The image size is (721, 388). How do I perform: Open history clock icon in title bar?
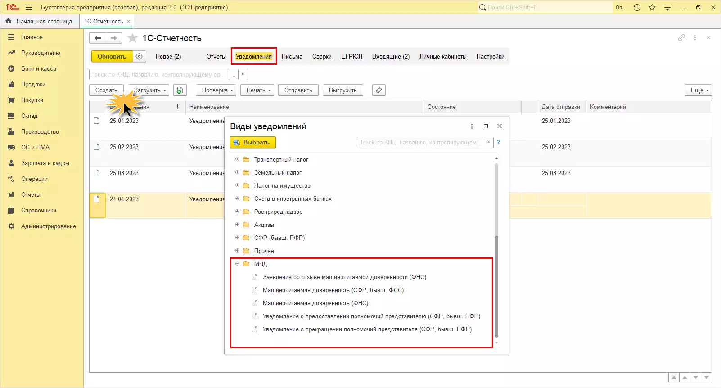[637, 7]
